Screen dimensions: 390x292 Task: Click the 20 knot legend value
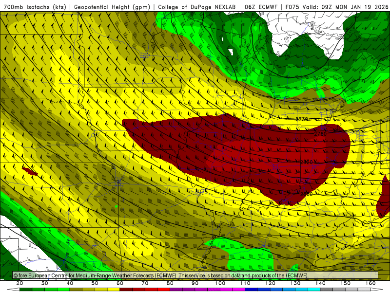[x=19, y=283]
